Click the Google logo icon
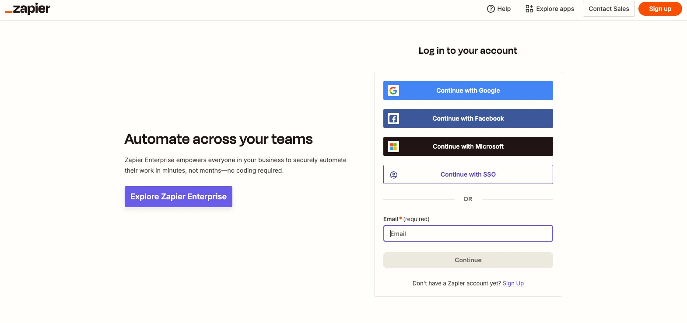This screenshot has width=687, height=323. click(x=393, y=90)
